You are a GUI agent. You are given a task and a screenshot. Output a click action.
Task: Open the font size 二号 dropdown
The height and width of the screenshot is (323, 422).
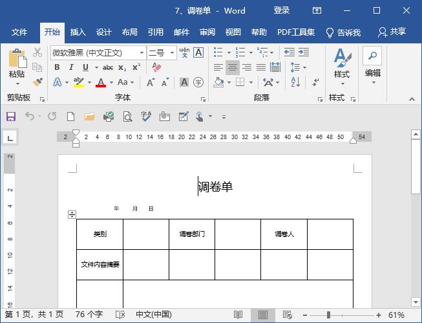pyautogui.click(x=173, y=53)
